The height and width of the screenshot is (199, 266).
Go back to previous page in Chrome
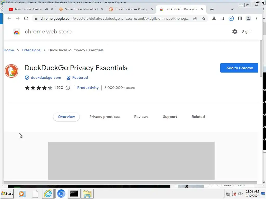(x=9, y=18)
